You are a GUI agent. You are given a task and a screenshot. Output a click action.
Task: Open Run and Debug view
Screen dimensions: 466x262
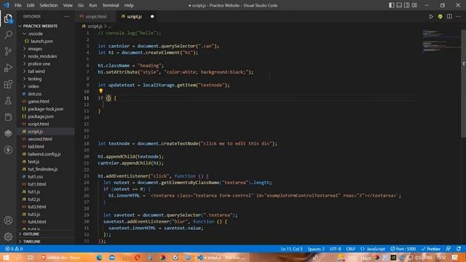[8, 68]
